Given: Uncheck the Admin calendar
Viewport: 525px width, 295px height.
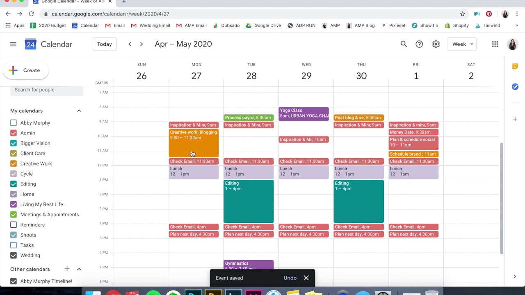Looking at the screenshot, I should [x=14, y=133].
